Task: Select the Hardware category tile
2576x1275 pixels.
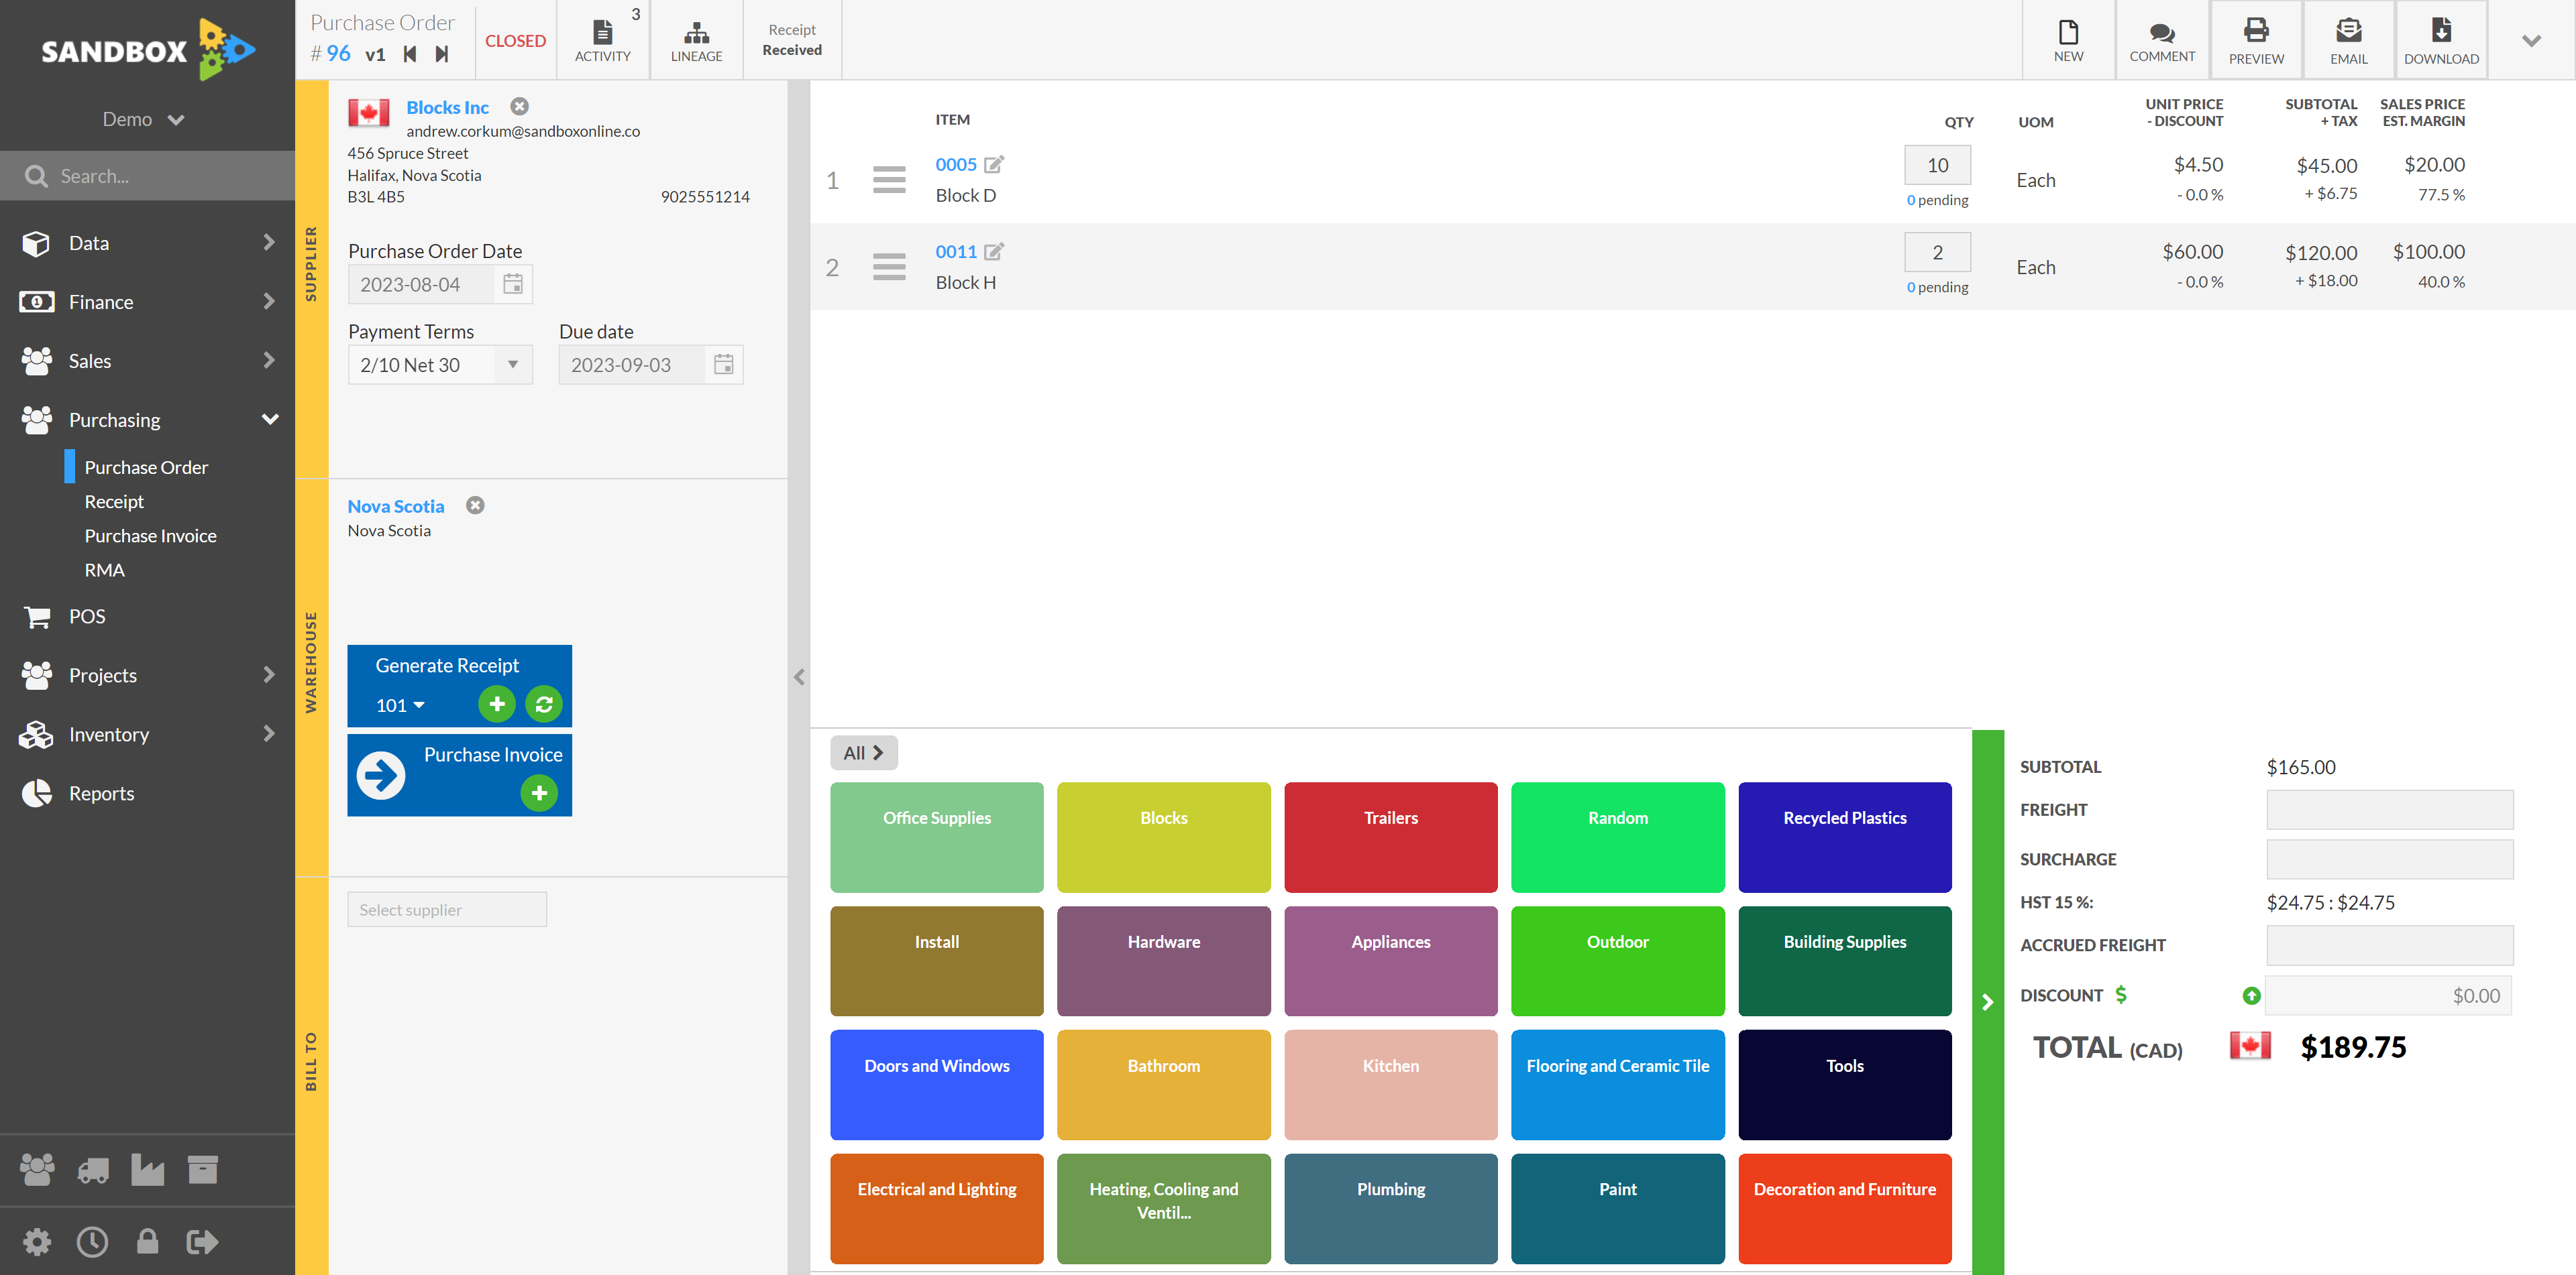Action: pyautogui.click(x=1163, y=942)
